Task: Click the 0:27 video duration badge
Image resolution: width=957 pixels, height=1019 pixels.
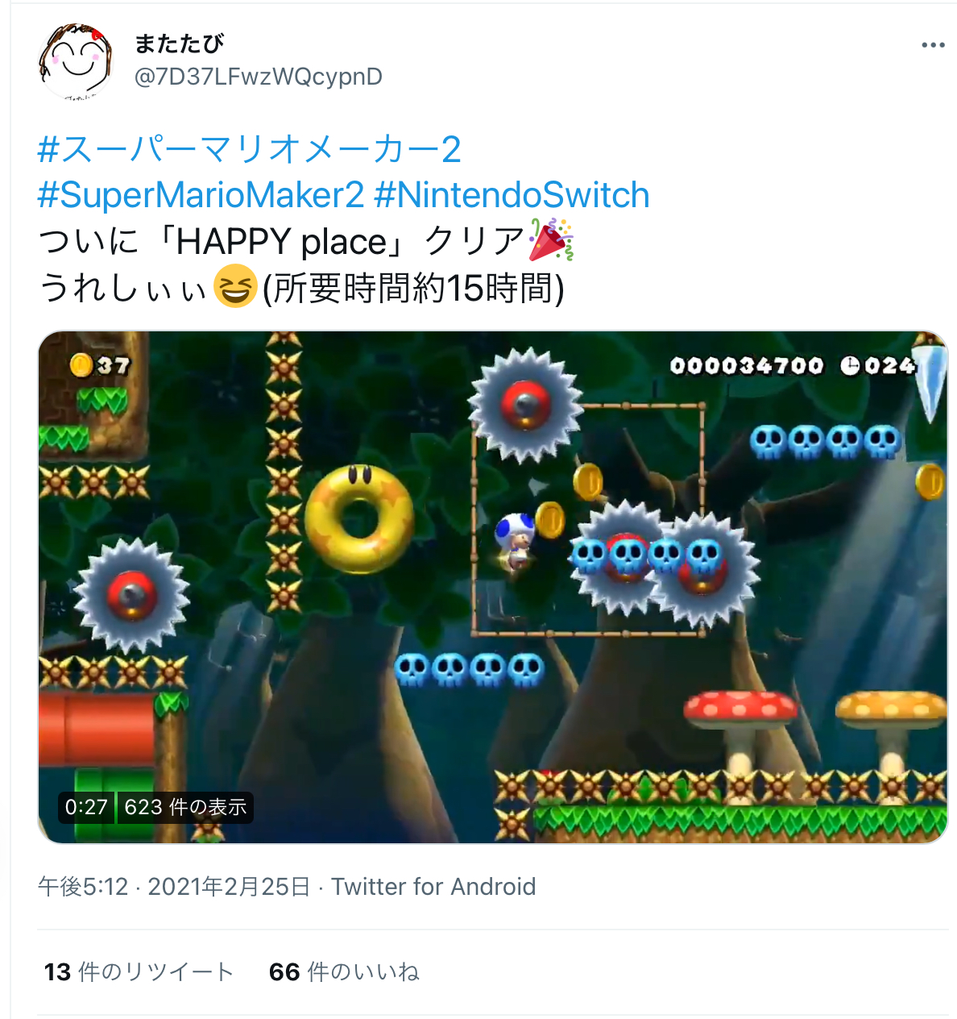Action: tap(86, 807)
